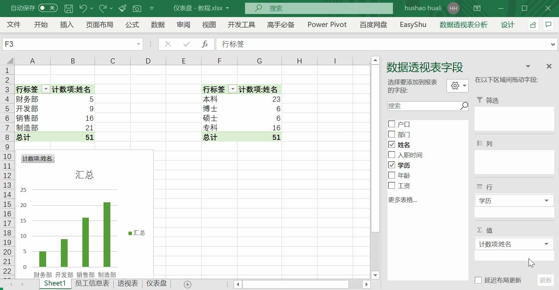Click the formula bar confirm checkmark icon
This screenshot has height=290, width=559.
187,44
